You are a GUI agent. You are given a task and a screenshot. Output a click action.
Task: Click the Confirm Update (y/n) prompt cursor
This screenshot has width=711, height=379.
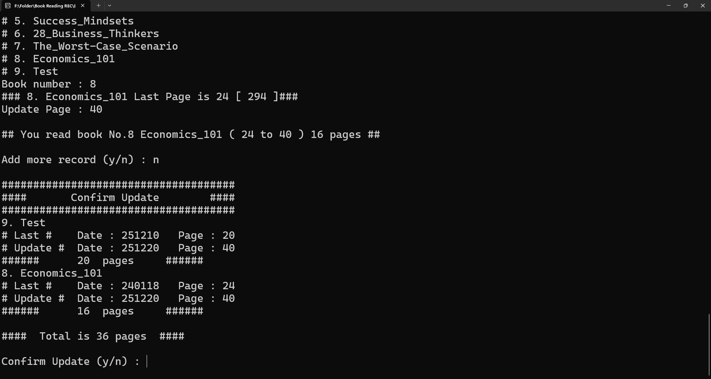pos(147,361)
